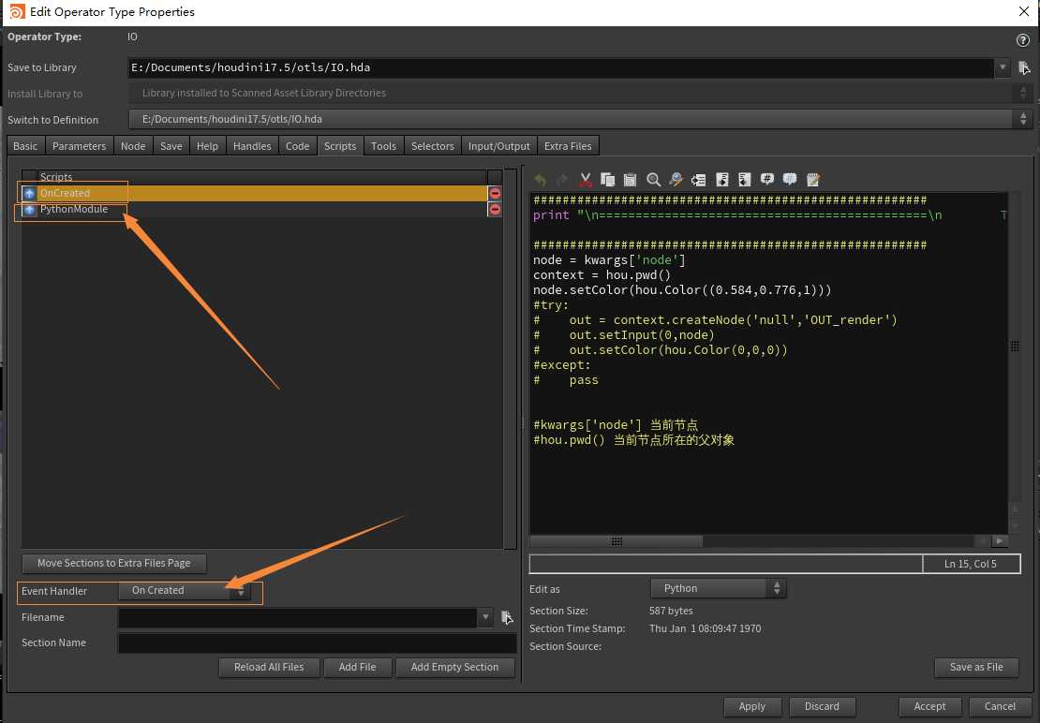Open Save to Library path dropdown arrow
The width and height of the screenshot is (1040, 723).
click(x=1003, y=67)
